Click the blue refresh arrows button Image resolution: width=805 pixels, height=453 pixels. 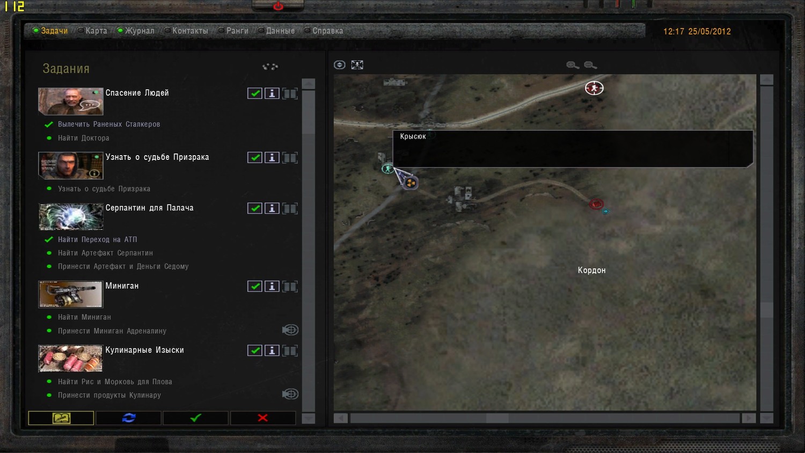(129, 418)
